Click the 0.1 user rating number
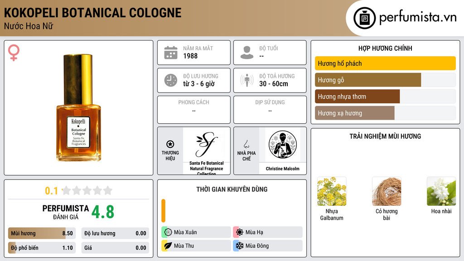Image resolution: width=464 pixels, height=261 pixels. 51,191
